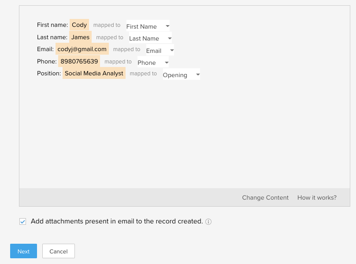Open the First Name mapping dropdown

[x=148, y=26]
